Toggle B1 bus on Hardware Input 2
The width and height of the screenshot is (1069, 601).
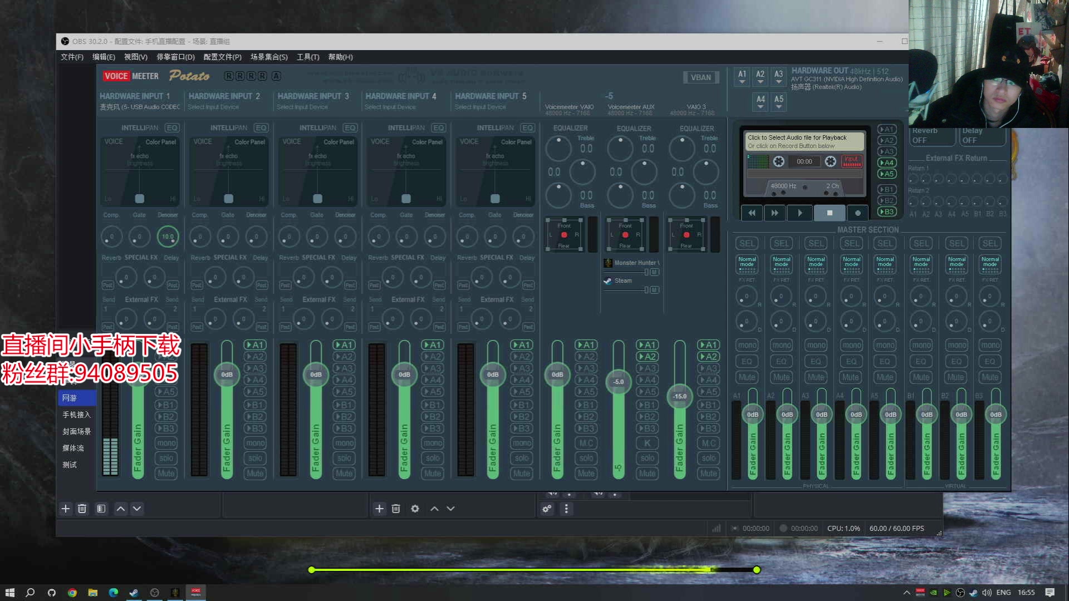point(255,405)
